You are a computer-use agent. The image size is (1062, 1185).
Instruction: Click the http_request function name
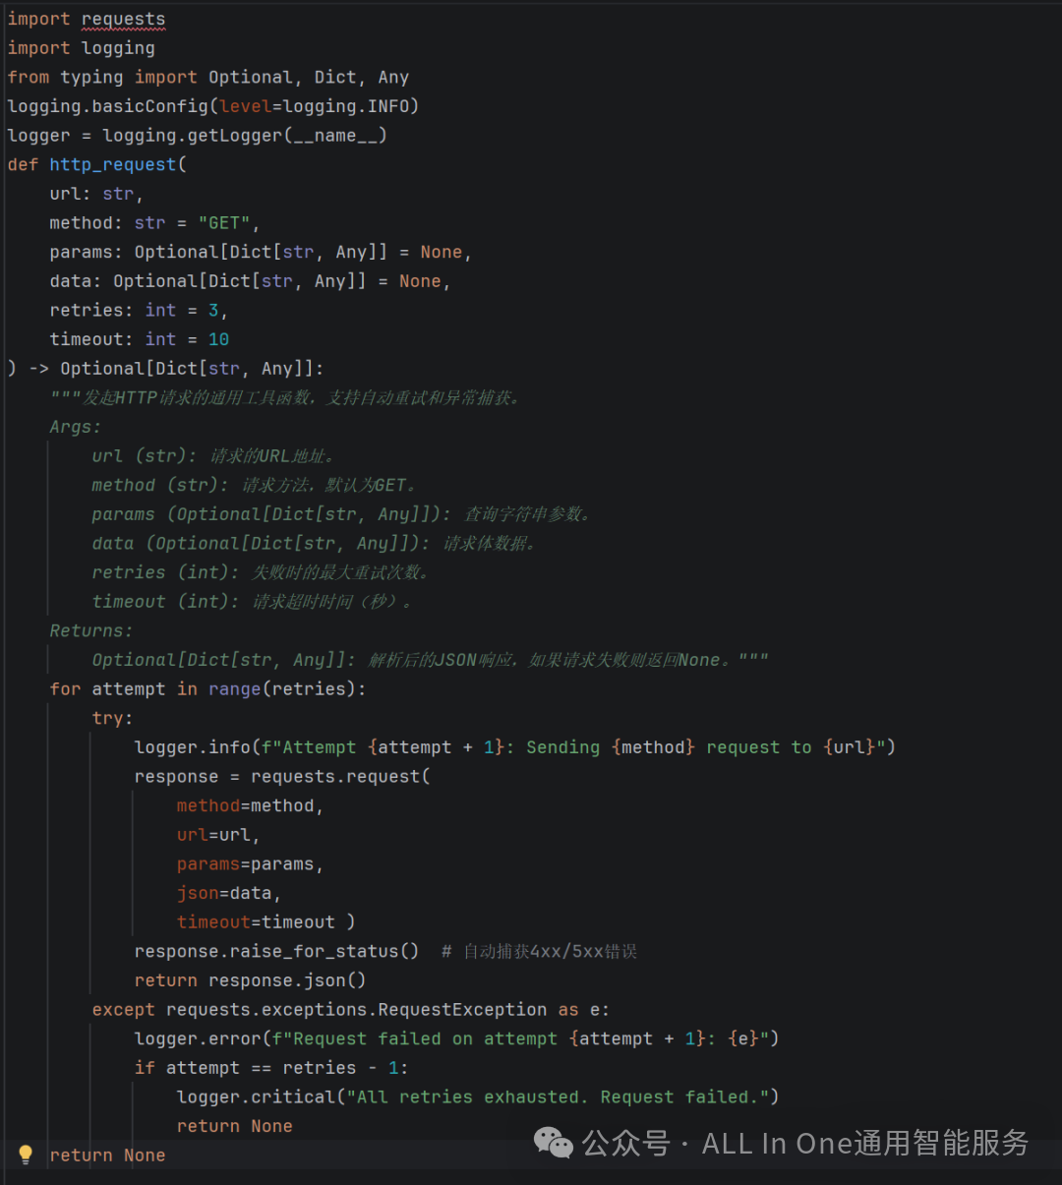113,165
